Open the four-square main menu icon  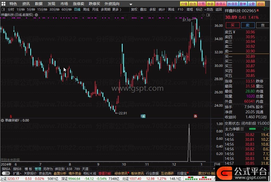point(3,4)
